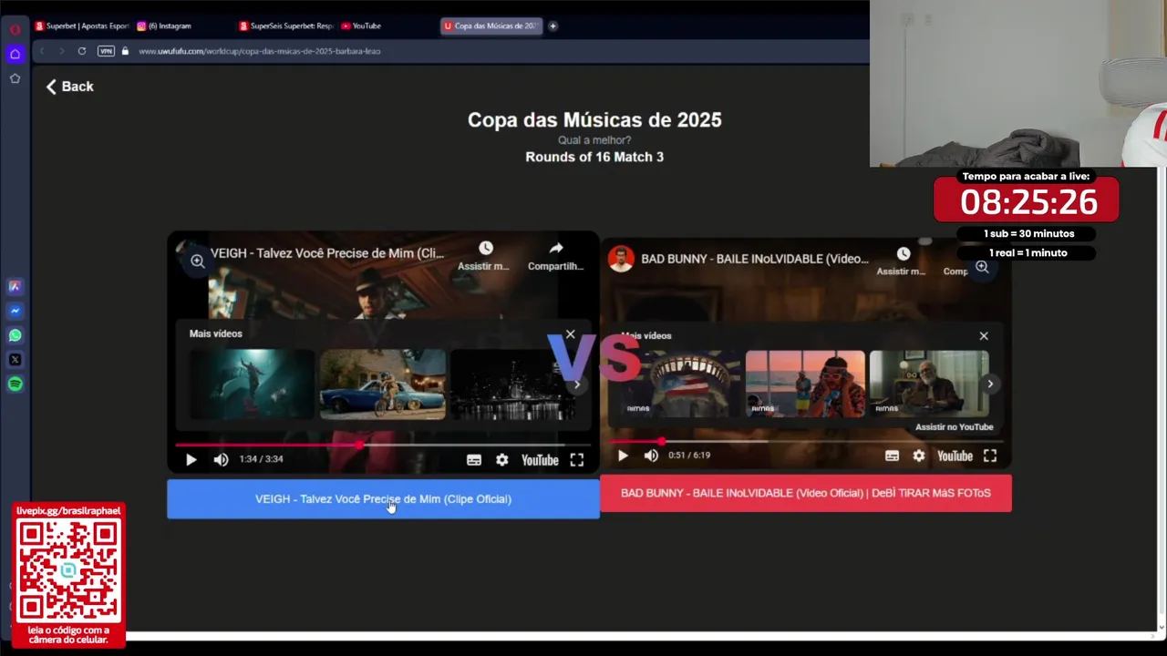Show next suggestions in VEIGH Mais vídeos
This screenshot has width=1167, height=656.
(576, 384)
